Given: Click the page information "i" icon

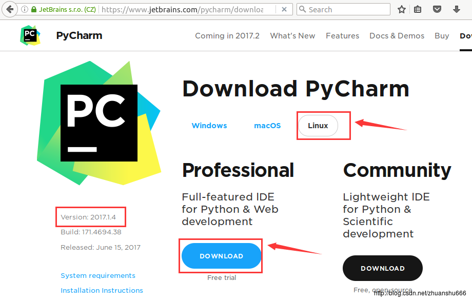Looking at the screenshot, I should click(x=24, y=9).
